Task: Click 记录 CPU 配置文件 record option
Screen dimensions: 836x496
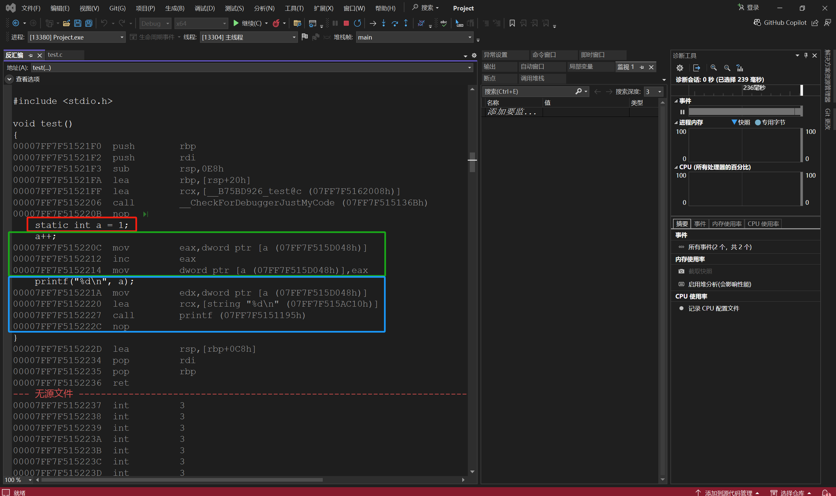Action: (x=713, y=309)
